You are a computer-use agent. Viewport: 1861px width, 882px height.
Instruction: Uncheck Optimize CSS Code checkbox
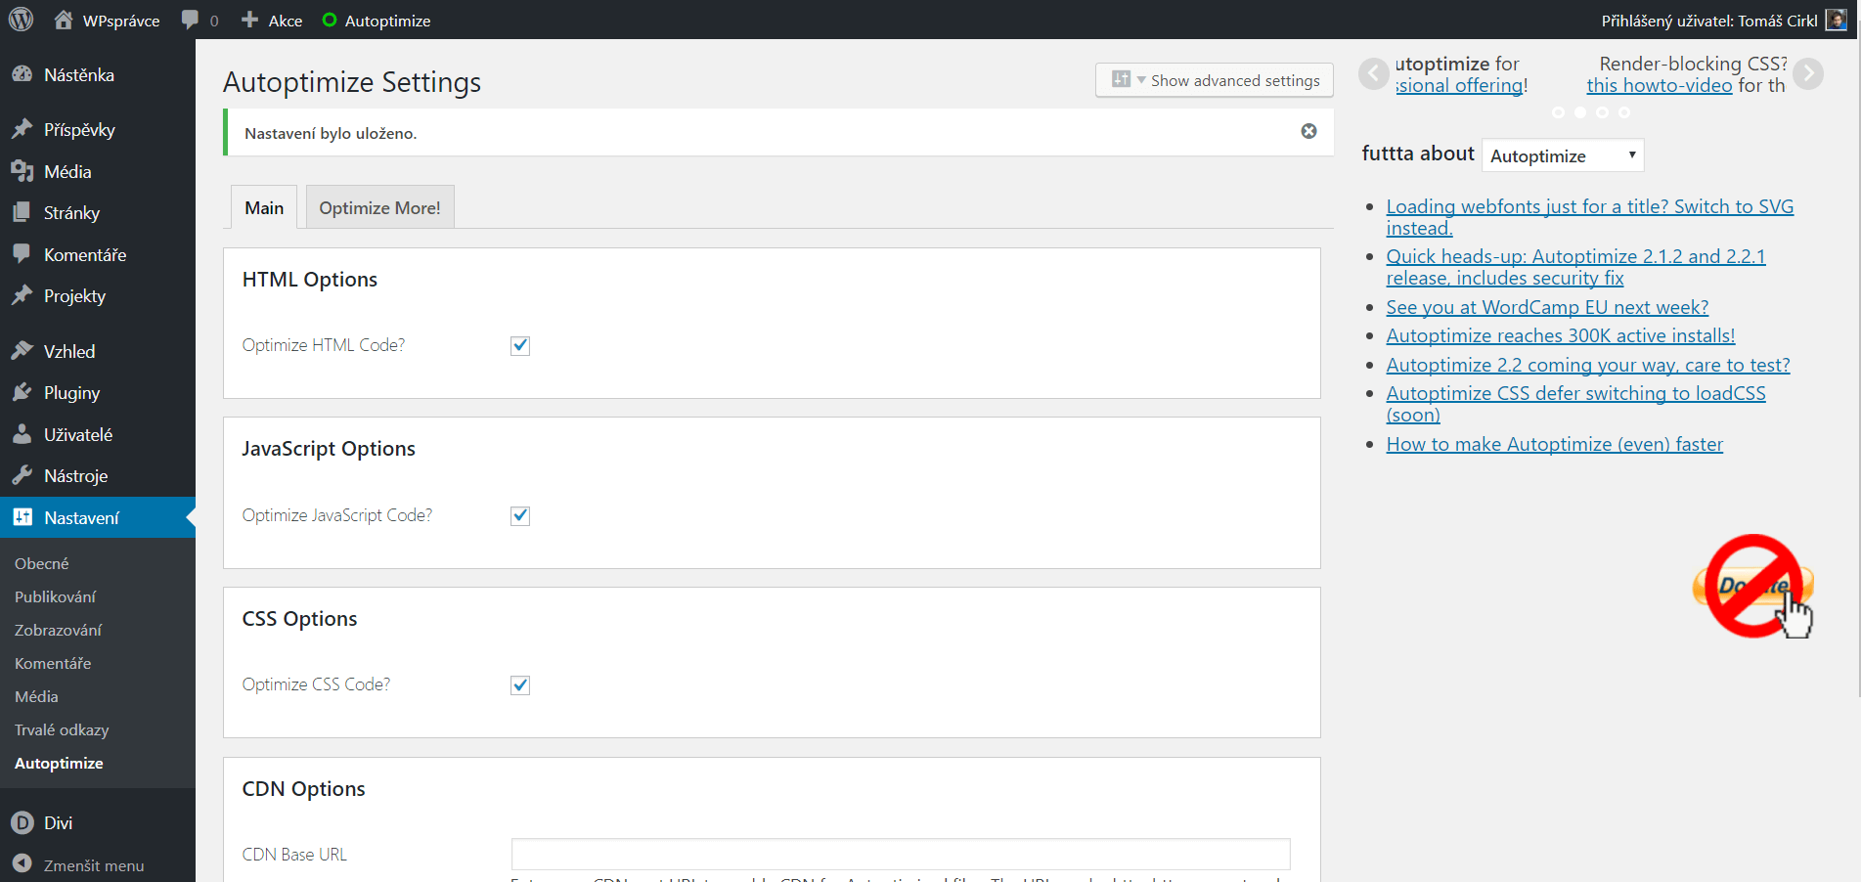[520, 684]
